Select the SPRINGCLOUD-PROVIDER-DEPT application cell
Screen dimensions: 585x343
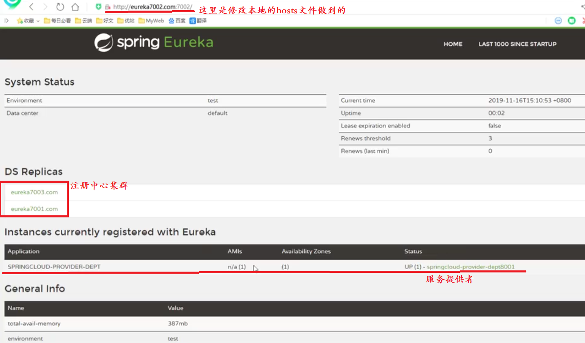pos(54,267)
